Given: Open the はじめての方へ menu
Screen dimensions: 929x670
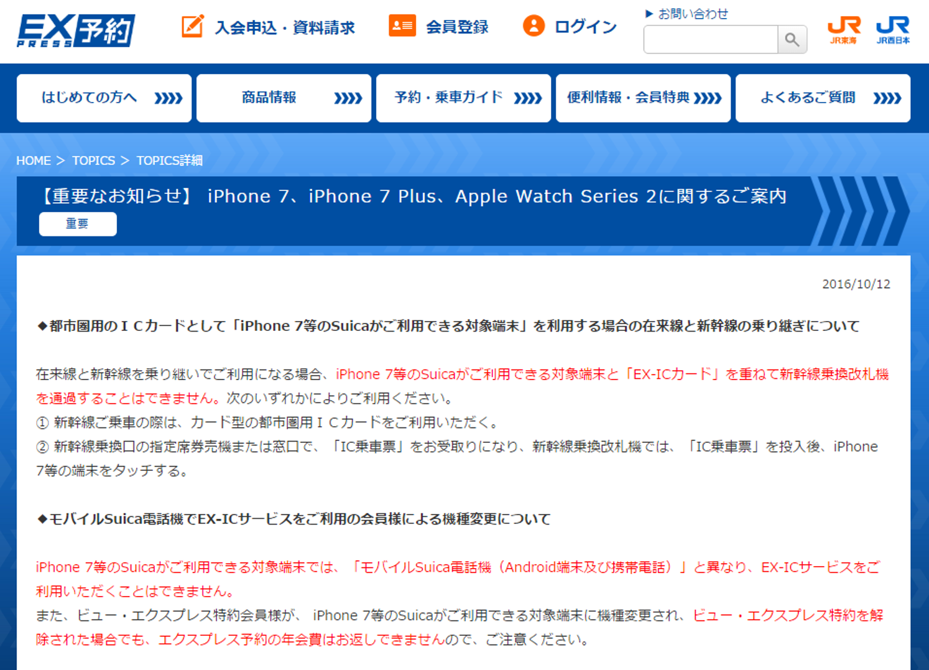Looking at the screenshot, I should [104, 98].
